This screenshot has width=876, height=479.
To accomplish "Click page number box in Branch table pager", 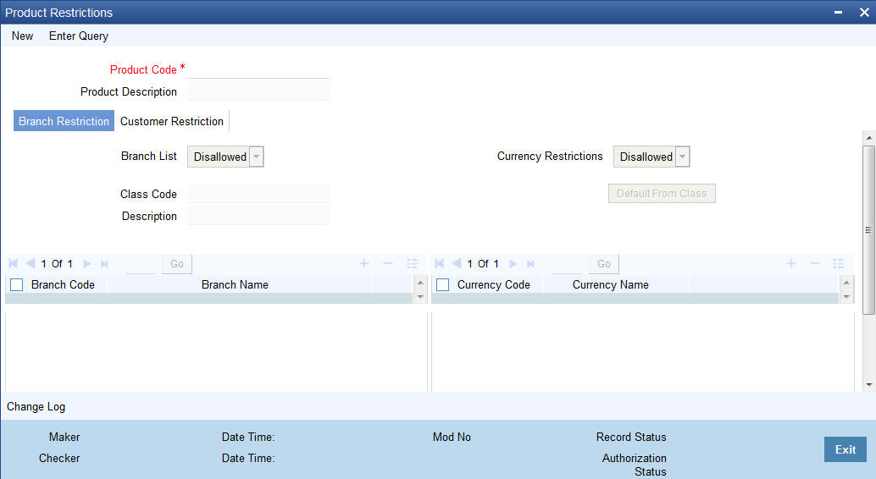I will [141, 264].
